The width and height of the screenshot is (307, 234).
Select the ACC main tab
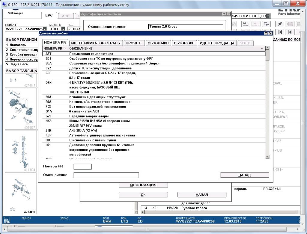tap(66, 16)
